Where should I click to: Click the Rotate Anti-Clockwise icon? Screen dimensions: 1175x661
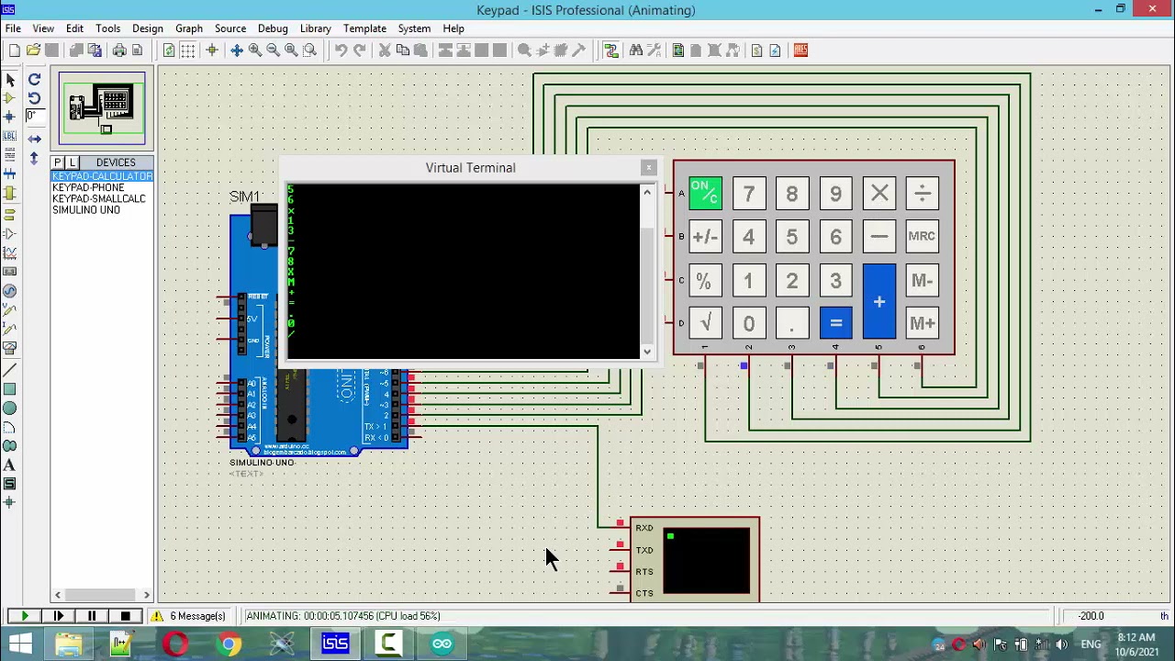point(34,98)
